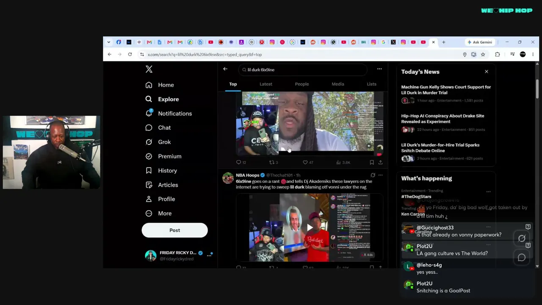This screenshot has height=305, width=542.
Task: Open search settings three-dot menu
Action: pyautogui.click(x=379, y=69)
